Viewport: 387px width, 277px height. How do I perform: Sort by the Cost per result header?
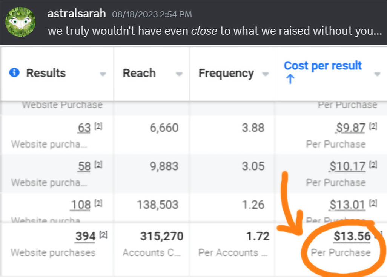pos(322,66)
